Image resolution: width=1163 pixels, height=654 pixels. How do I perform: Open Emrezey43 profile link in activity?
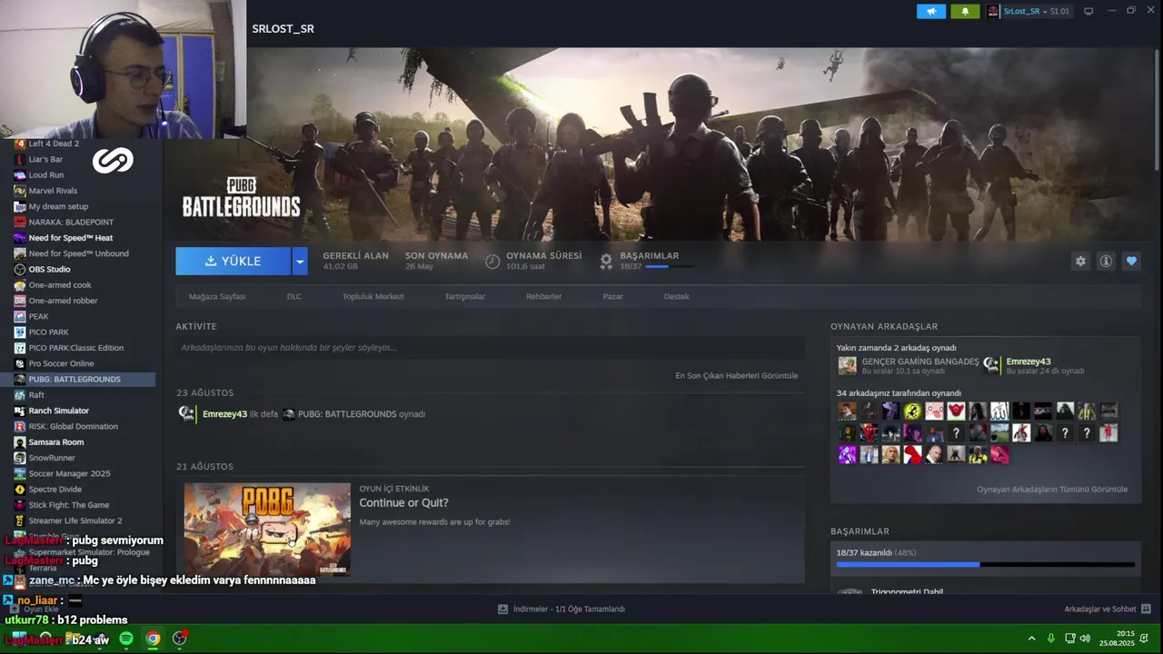tap(224, 414)
